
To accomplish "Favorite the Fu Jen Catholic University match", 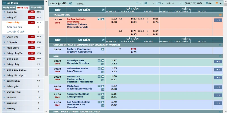I will pos(103,19).
